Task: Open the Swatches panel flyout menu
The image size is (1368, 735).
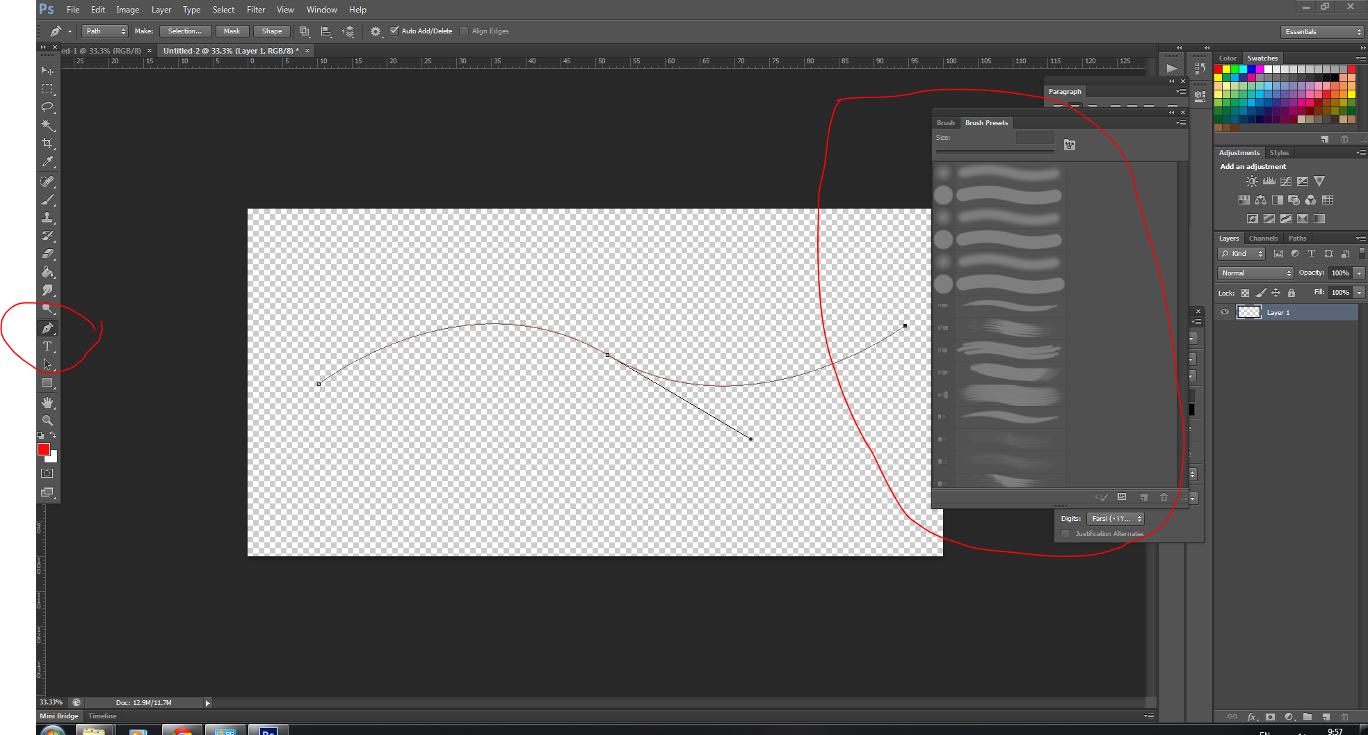Action: 1360,58
